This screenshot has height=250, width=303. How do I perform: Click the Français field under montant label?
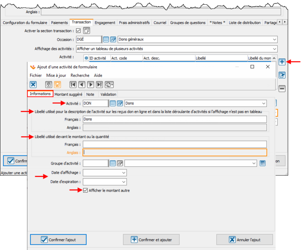pyautogui.click(x=175, y=144)
